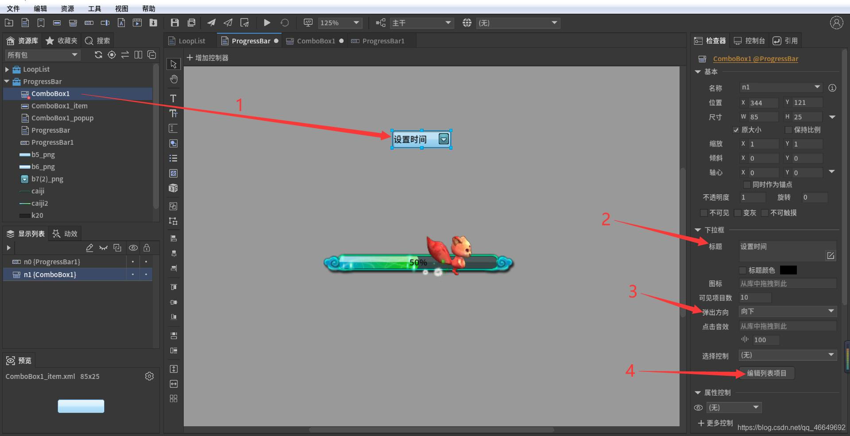Open the 帮助 menu

149,8
